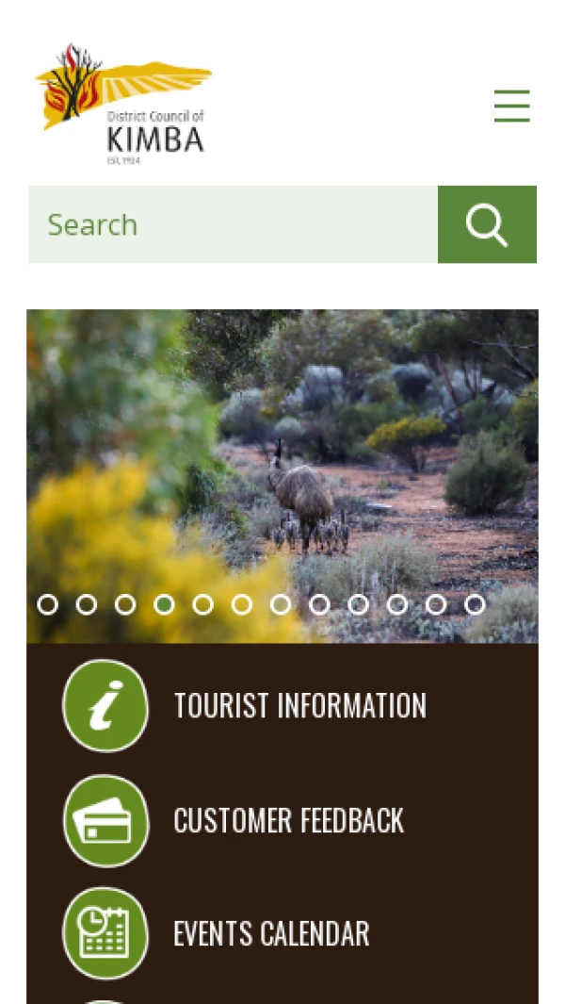
Task: Click the magnifying glass search button
Action: pos(487,224)
